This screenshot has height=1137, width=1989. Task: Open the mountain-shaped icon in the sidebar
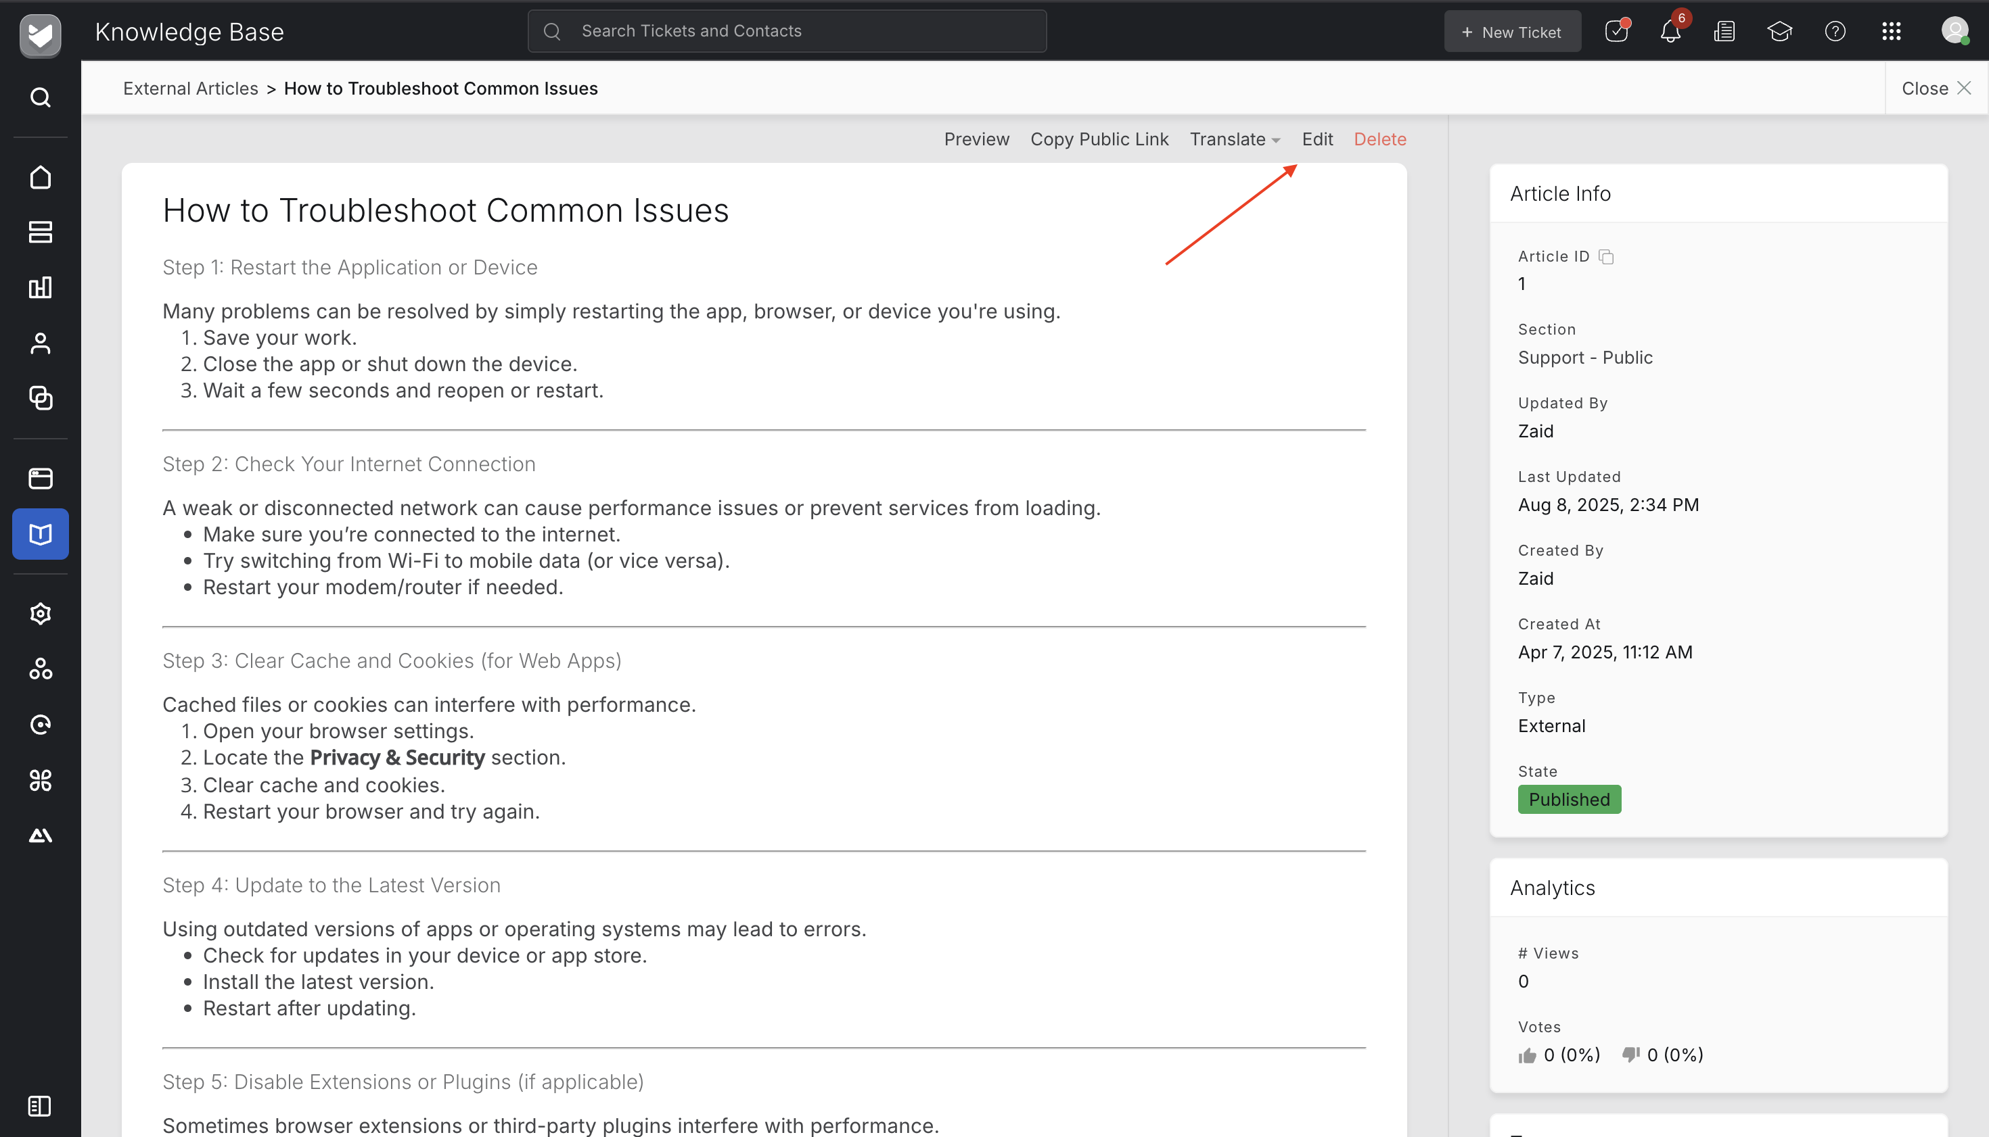click(x=40, y=836)
